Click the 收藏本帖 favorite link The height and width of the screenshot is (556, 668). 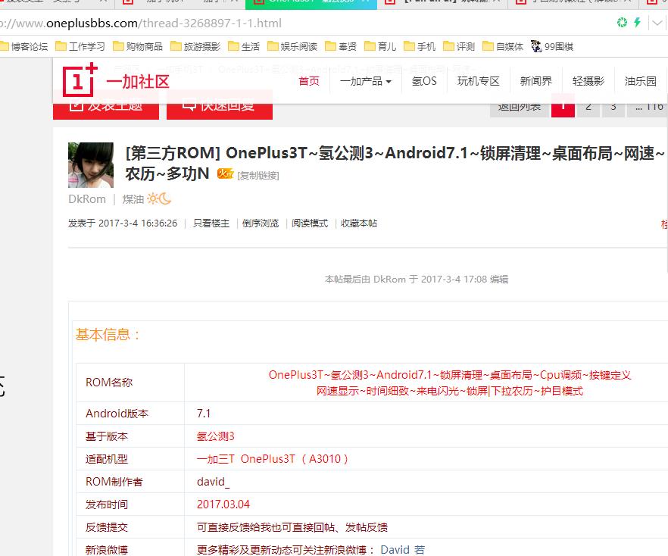358,223
